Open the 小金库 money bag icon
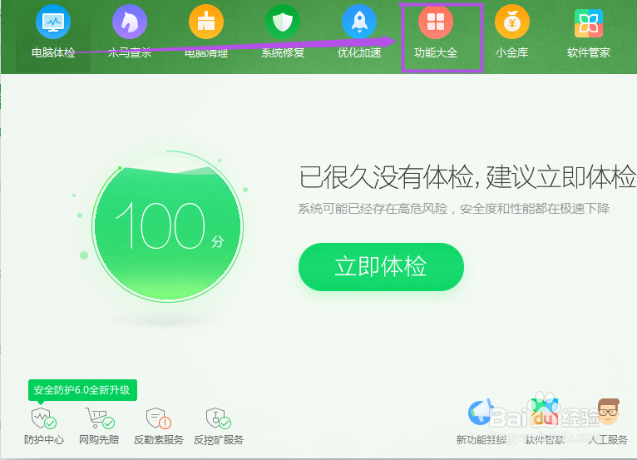The height and width of the screenshot is (460, 637). click(x=512, y=22)
